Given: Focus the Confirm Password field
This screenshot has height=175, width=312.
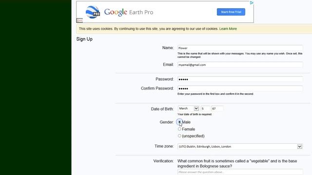Looking at the screenshot, I should [x=240, y=88].
